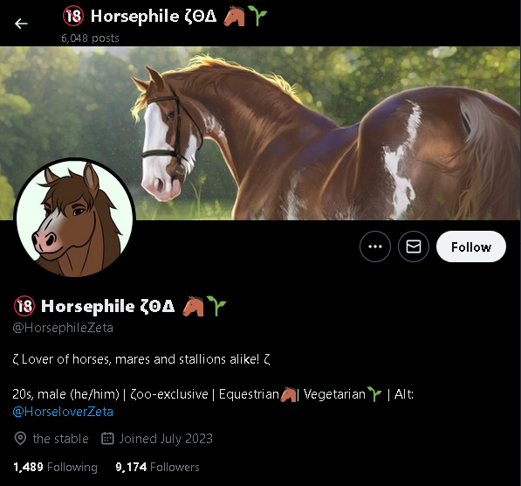Image resolution: width=521 pixels, height=486 pixels.
Task: Open the @HorseloverZeta alt account link
Action: [63, 412]
